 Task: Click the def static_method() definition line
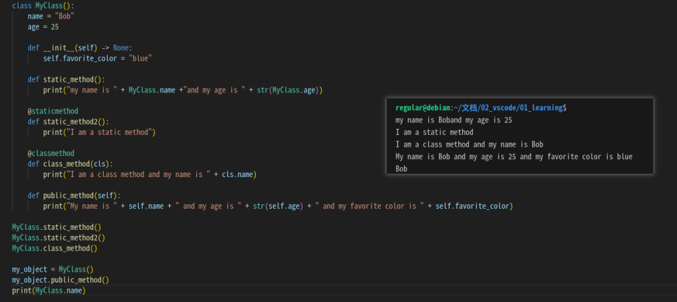point(66,79)
